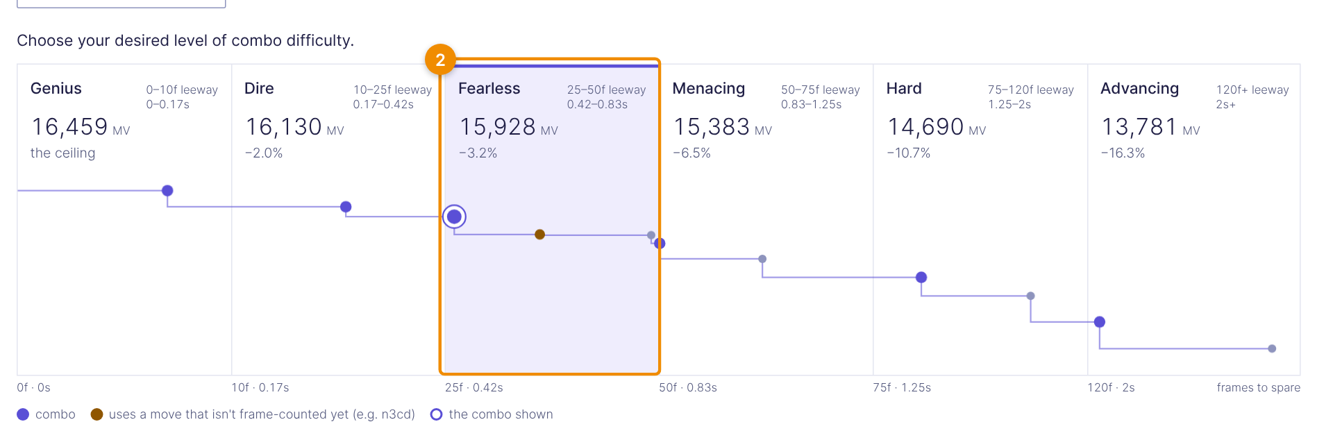Choose the Menacing difficulty tier
The height and width of the screenshot is (422, 1333).
(x=766, y=219)
